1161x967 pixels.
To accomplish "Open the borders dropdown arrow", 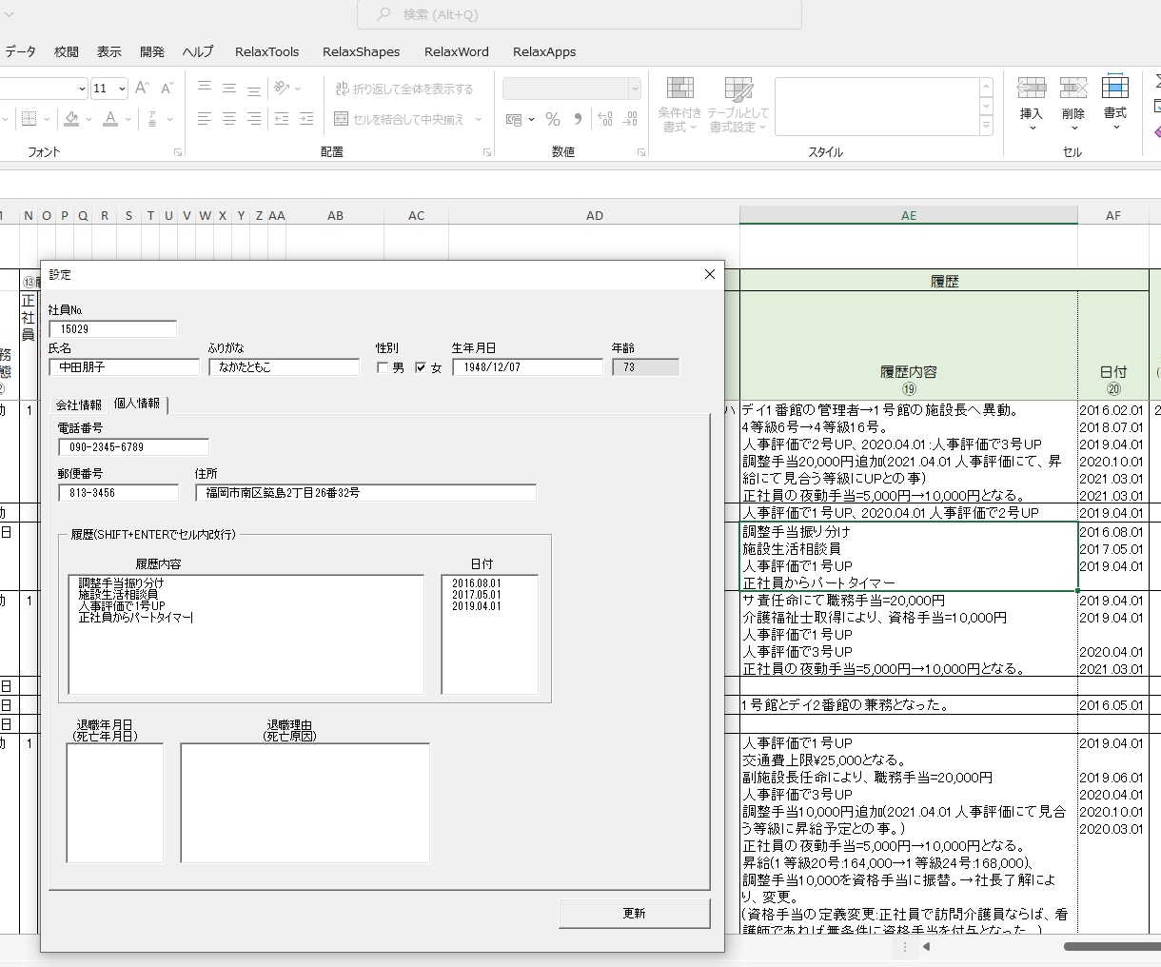I will pyautogui.click(x=47, y=119).
